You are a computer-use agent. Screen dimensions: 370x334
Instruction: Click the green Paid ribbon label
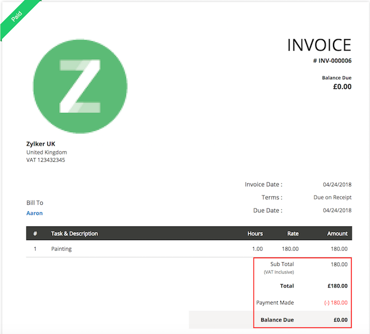click(16, 16)
